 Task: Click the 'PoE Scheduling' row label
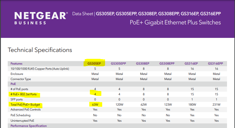[20, 115]
